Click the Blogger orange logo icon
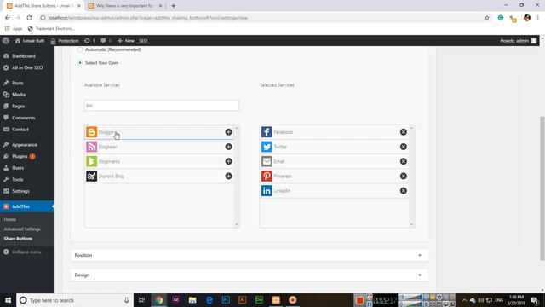 click(x=91, y=132)
